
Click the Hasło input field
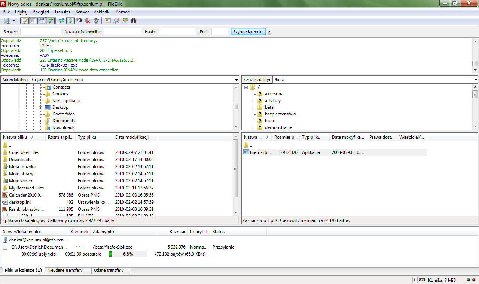pyautogui.click(x=178, y=32)
